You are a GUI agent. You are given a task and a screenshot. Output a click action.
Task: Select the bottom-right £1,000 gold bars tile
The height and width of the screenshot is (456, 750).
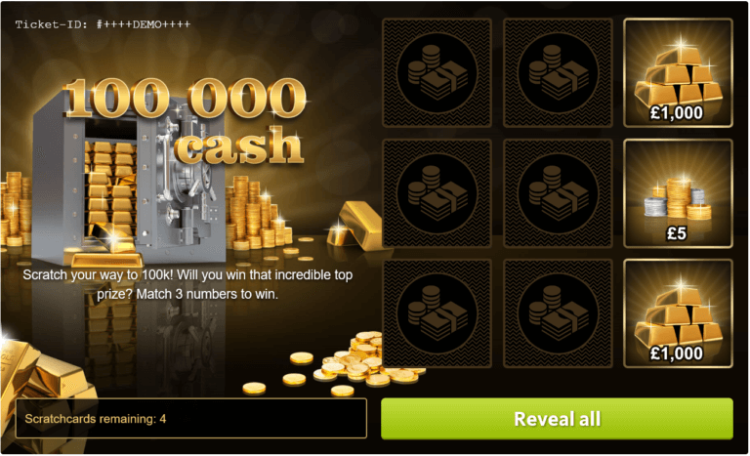coord(679,313)
